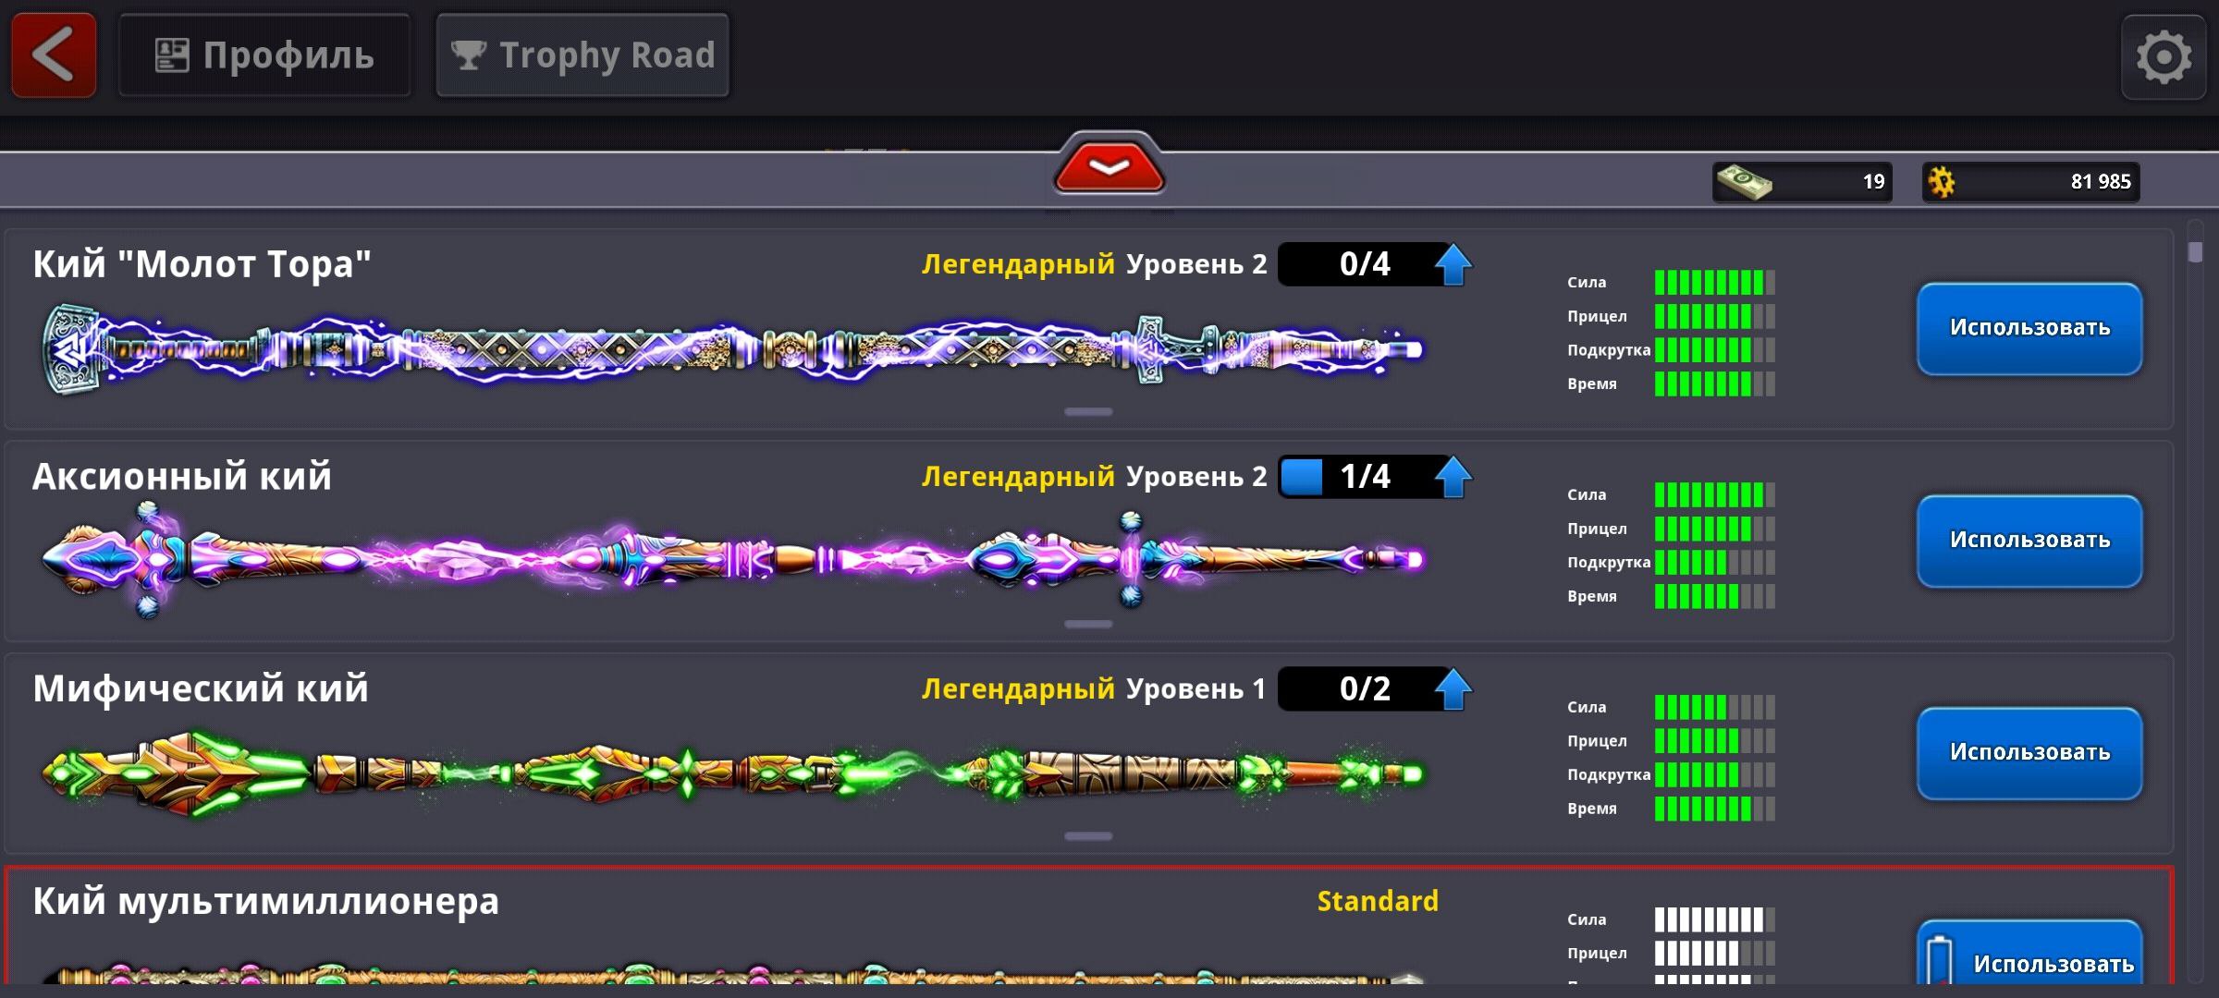The height and width of the screenshot is (998, 2219).
Task: Click Подкрутка stat bar of Аксионный кий
Action: (1714, 562)
